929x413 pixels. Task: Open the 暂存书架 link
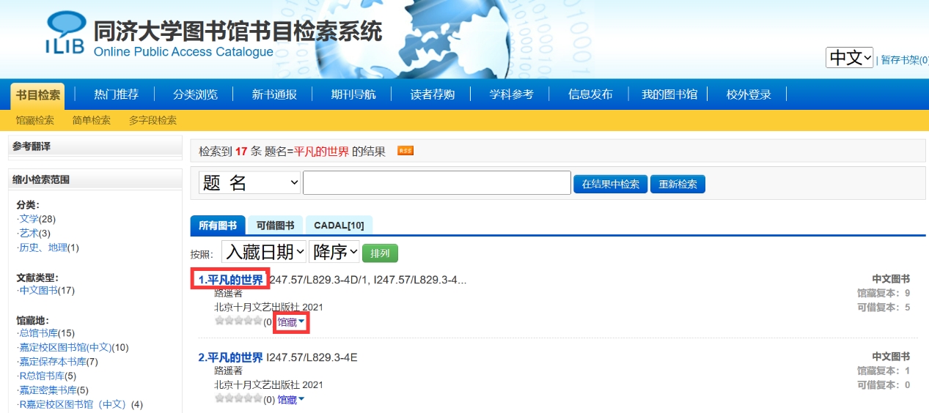(904, 60)
